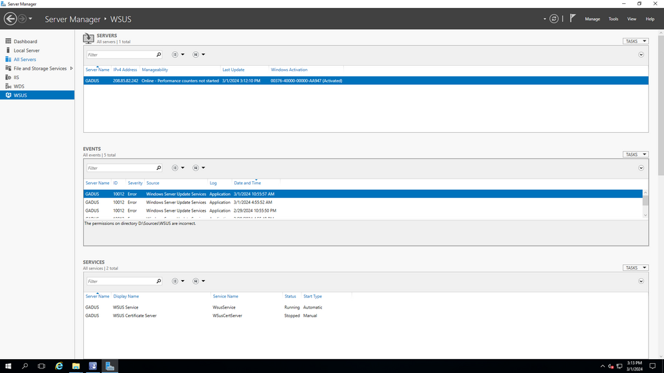
Task: Open the View menu
Action: [631, 19]
